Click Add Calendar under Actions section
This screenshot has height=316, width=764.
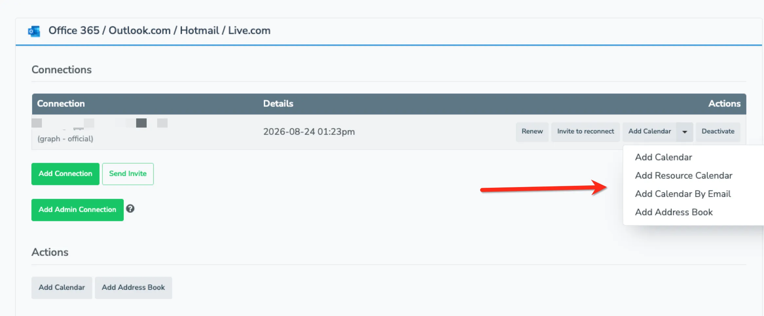point(62,288)
